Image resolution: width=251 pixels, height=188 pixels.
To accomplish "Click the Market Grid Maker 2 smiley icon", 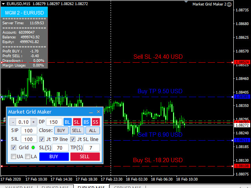I will (229, 4).
